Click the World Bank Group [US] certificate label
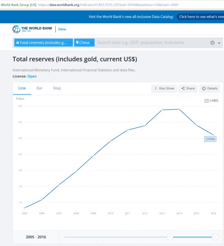The image size is (224, 246). click(x=18, y=5)
